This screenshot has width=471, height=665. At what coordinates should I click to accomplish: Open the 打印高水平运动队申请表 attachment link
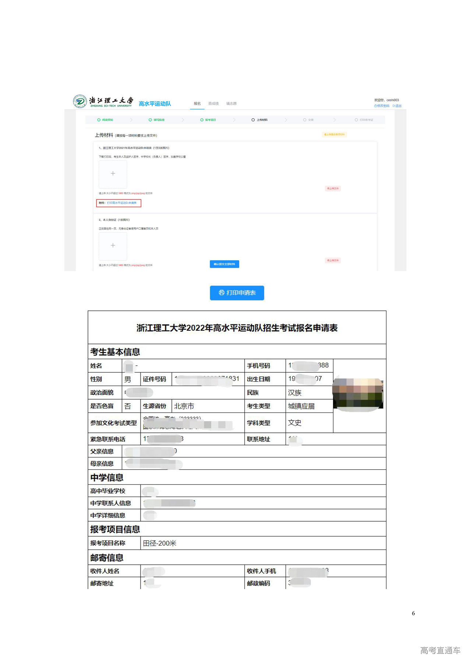(122, 203)
